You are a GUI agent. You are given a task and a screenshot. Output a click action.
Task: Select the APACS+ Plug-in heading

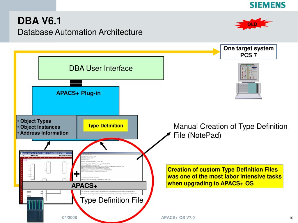pyautogui.click(x=79, y=93)
